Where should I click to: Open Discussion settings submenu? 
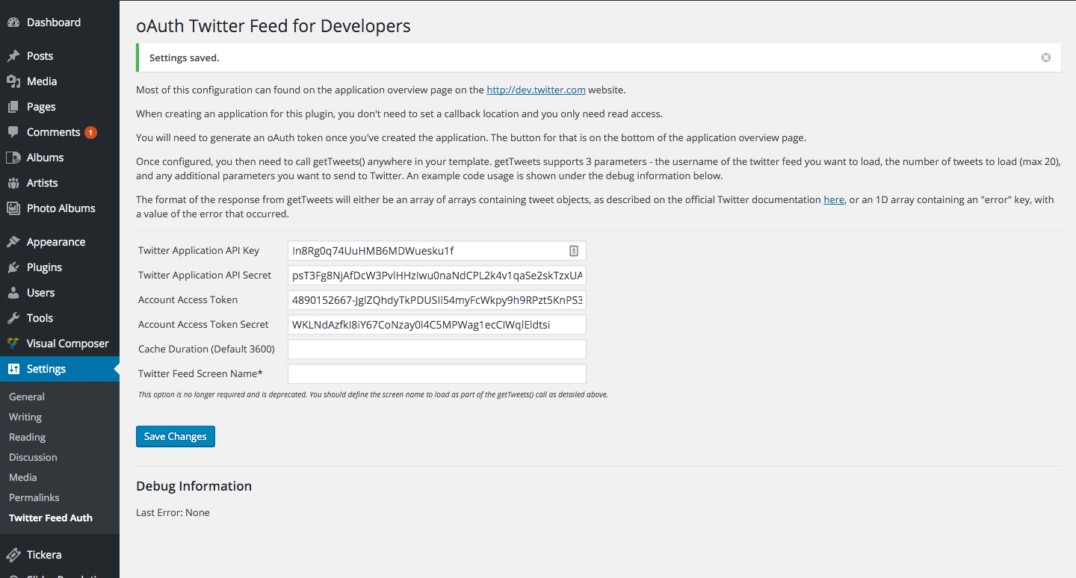click(x=33, y=457)
